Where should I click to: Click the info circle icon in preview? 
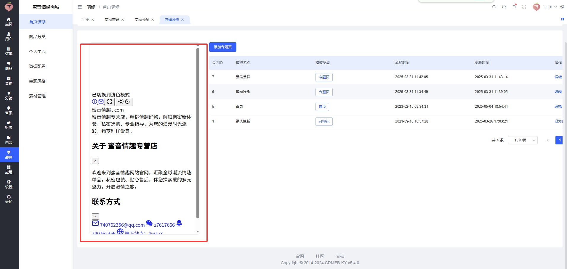point(94,102)
